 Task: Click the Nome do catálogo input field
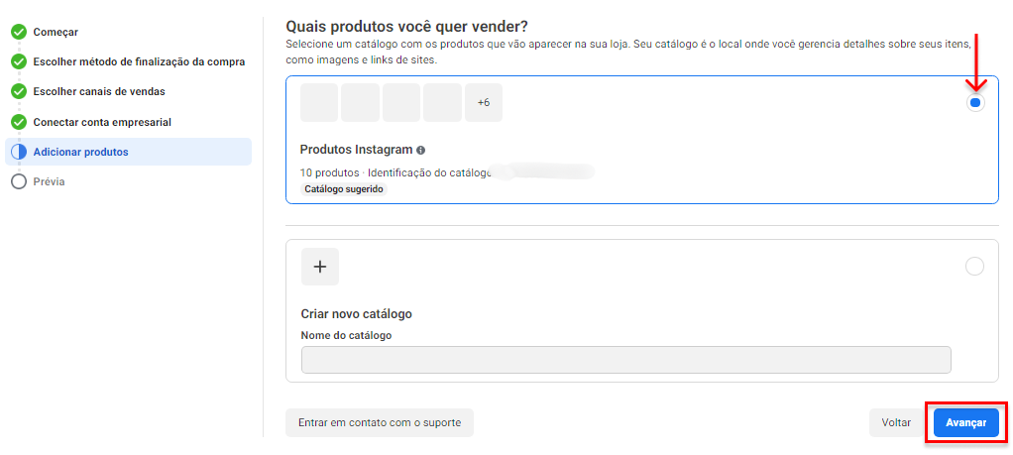625,359
